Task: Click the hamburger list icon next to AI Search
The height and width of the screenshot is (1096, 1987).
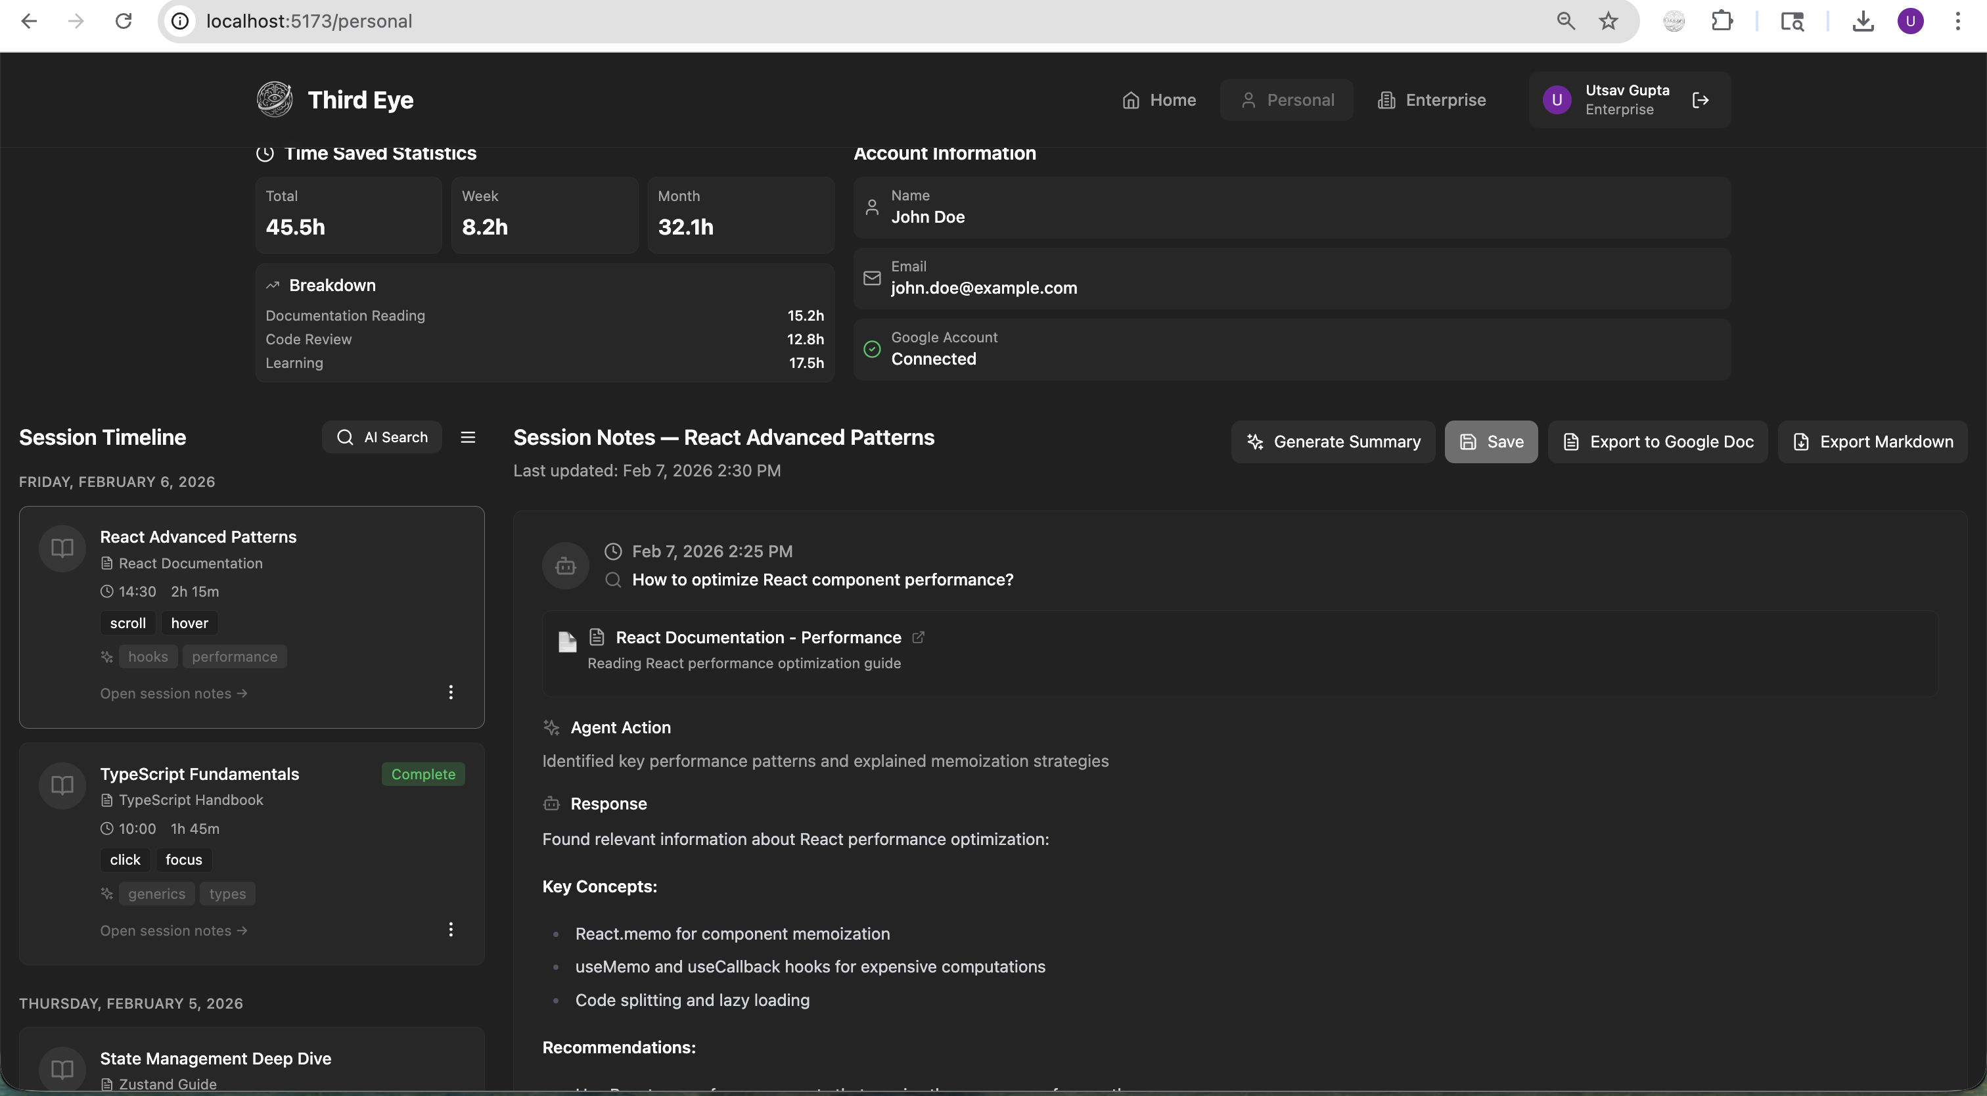Action: coord(467,438)
